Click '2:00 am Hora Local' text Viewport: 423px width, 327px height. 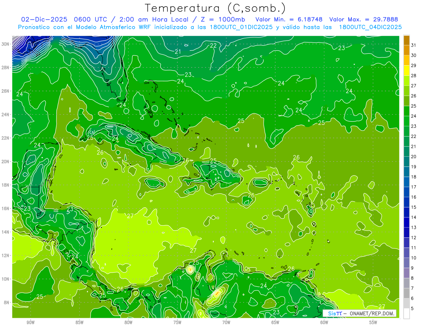tap(155, 19)
